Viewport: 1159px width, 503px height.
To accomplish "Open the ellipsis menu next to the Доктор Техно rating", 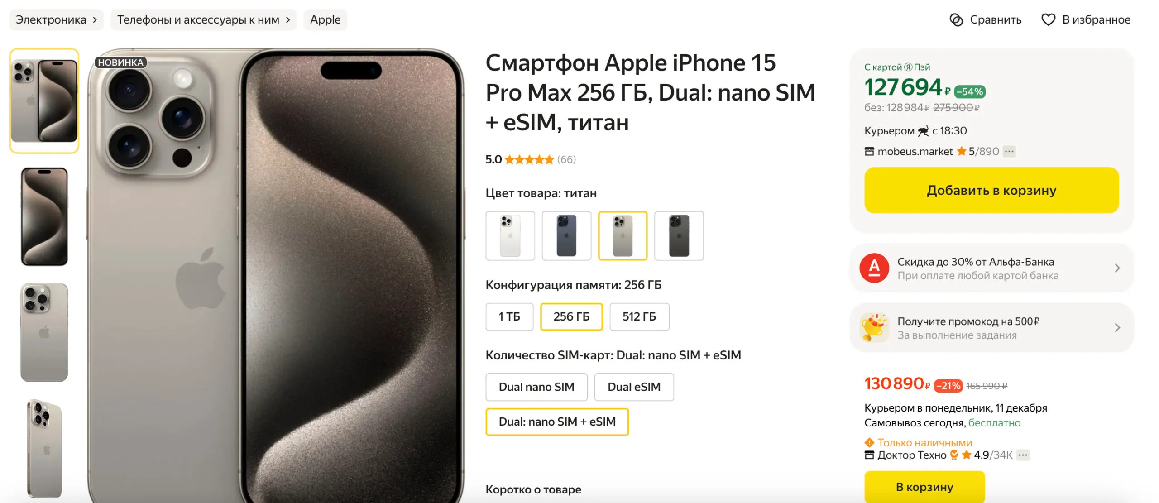I will tap(1023, 455).
